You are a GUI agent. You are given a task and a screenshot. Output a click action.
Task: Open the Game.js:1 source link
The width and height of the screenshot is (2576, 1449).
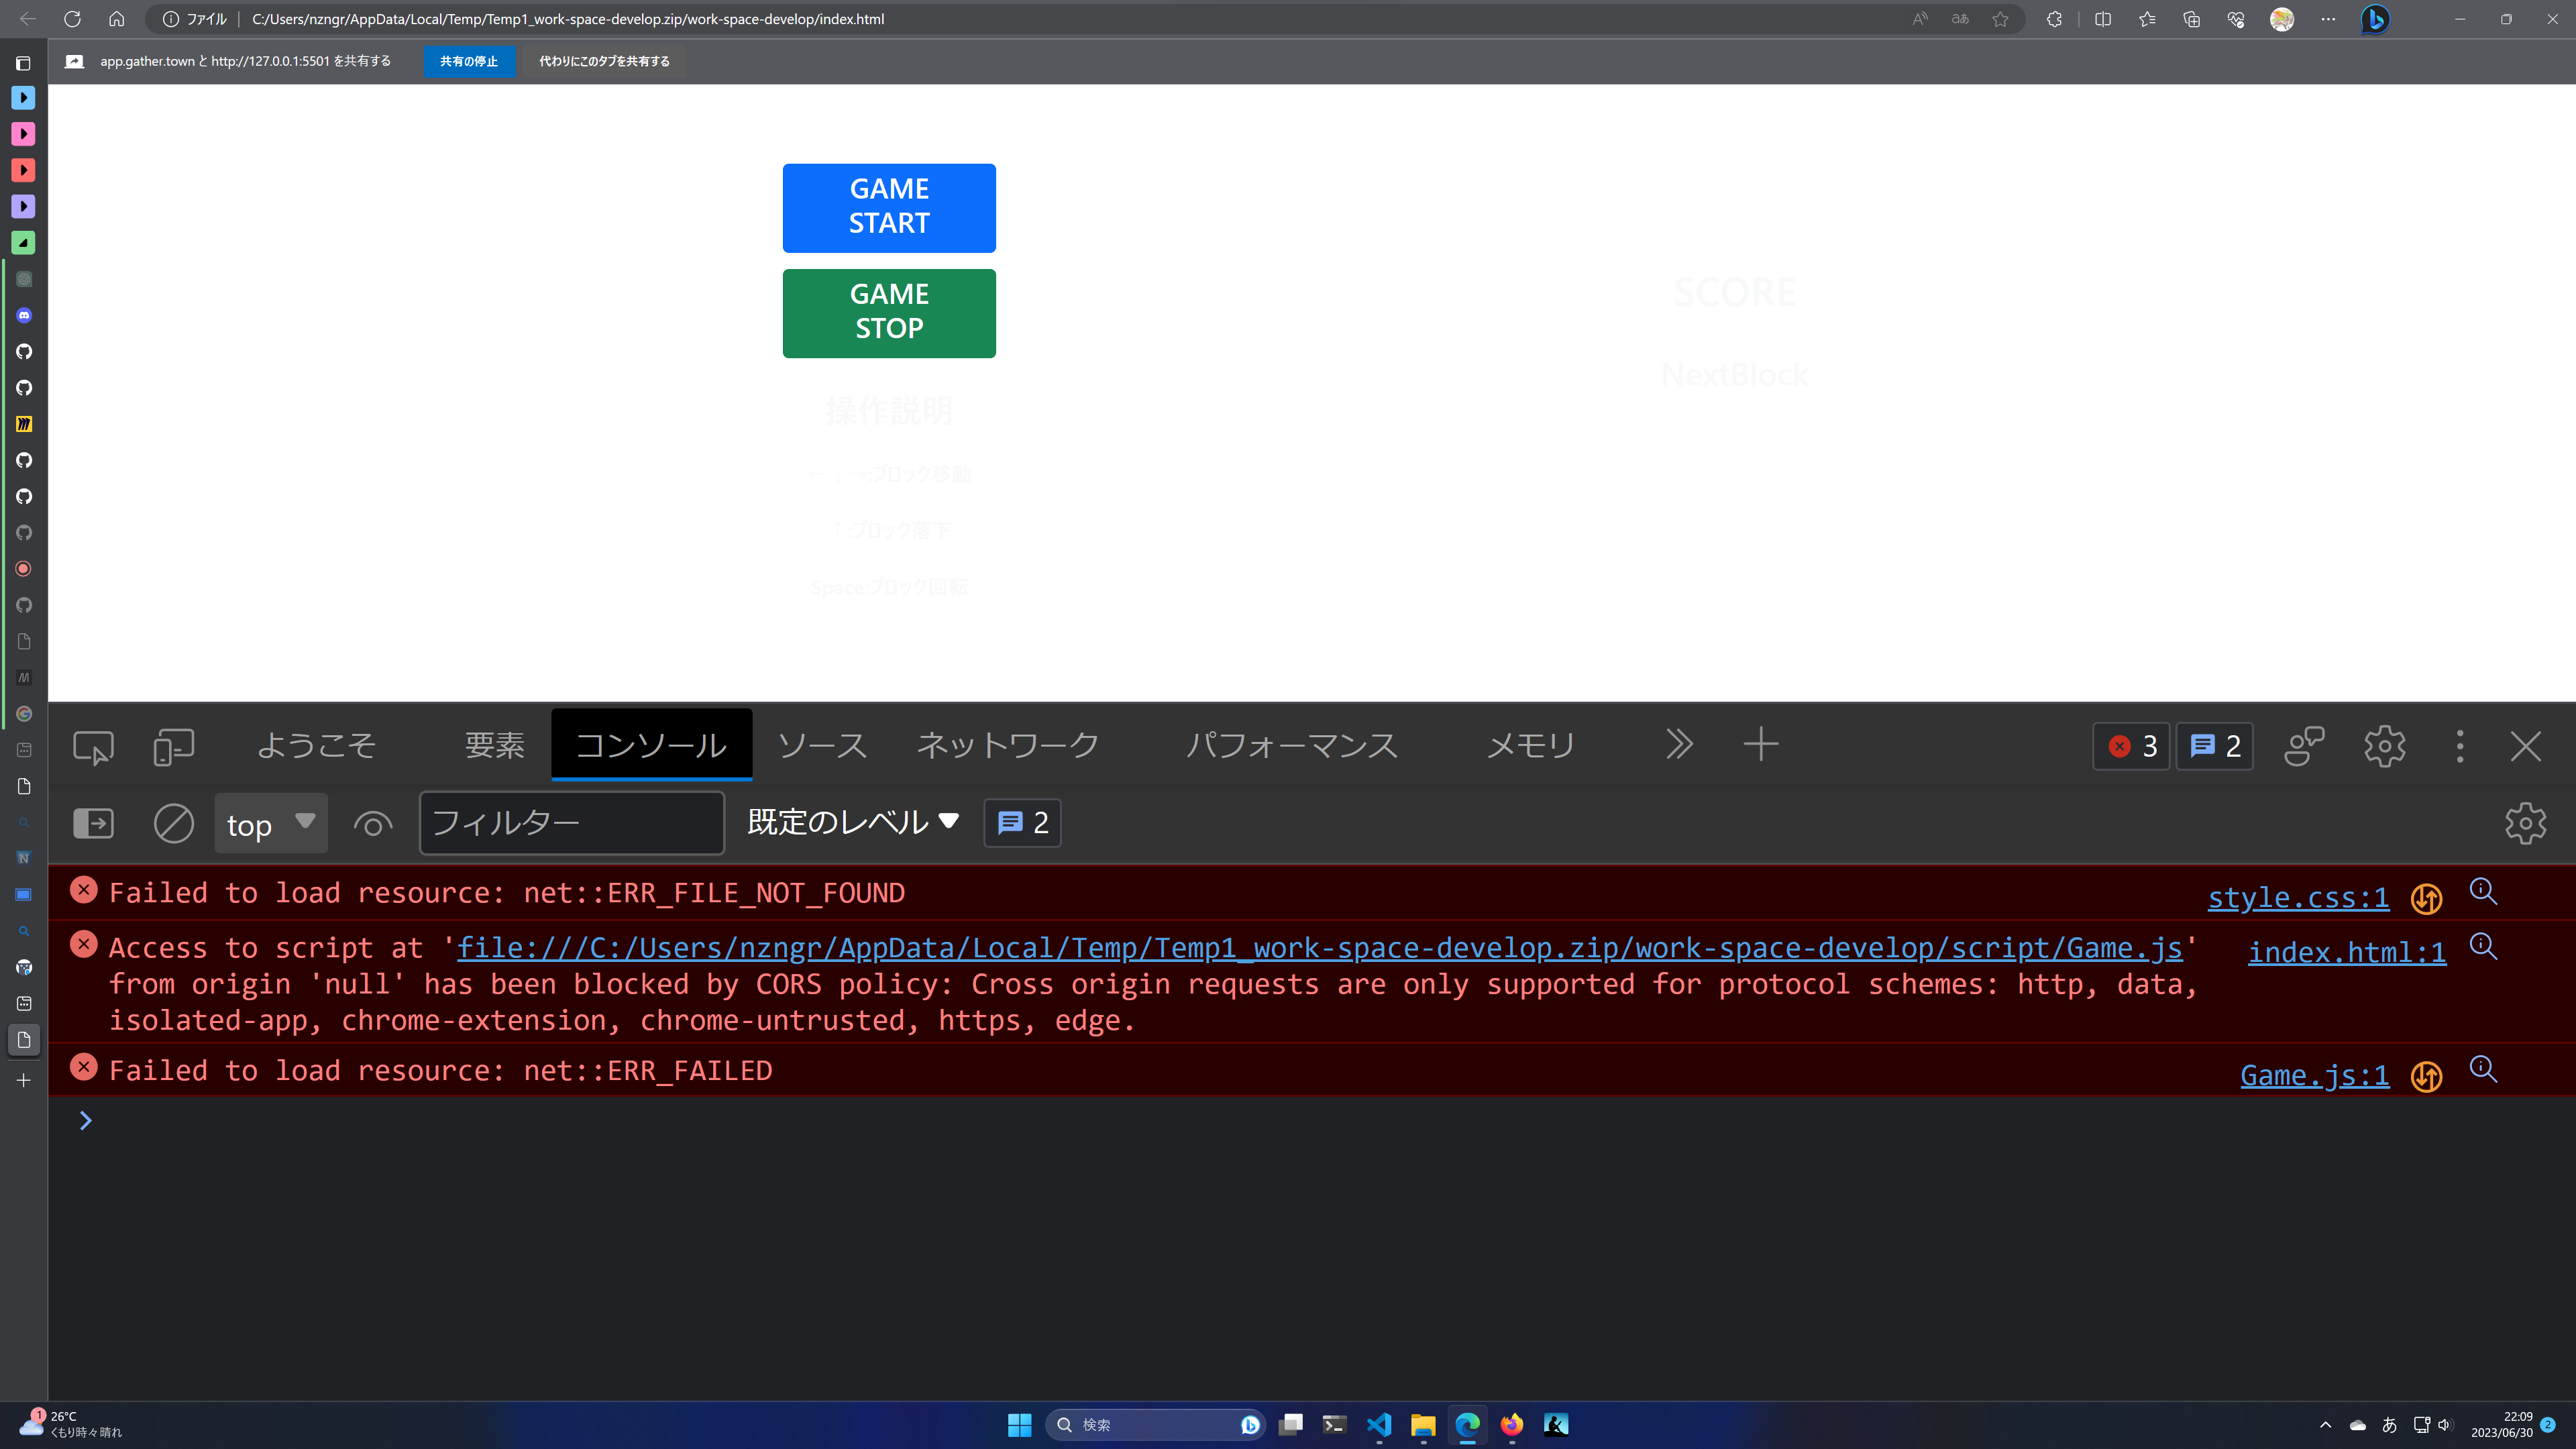pyautogui.click(x=2313, y=1075)
